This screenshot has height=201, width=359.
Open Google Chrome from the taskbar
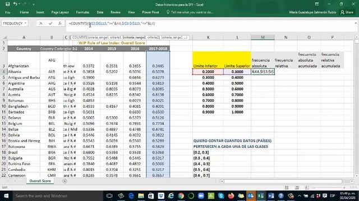[181, 196]
